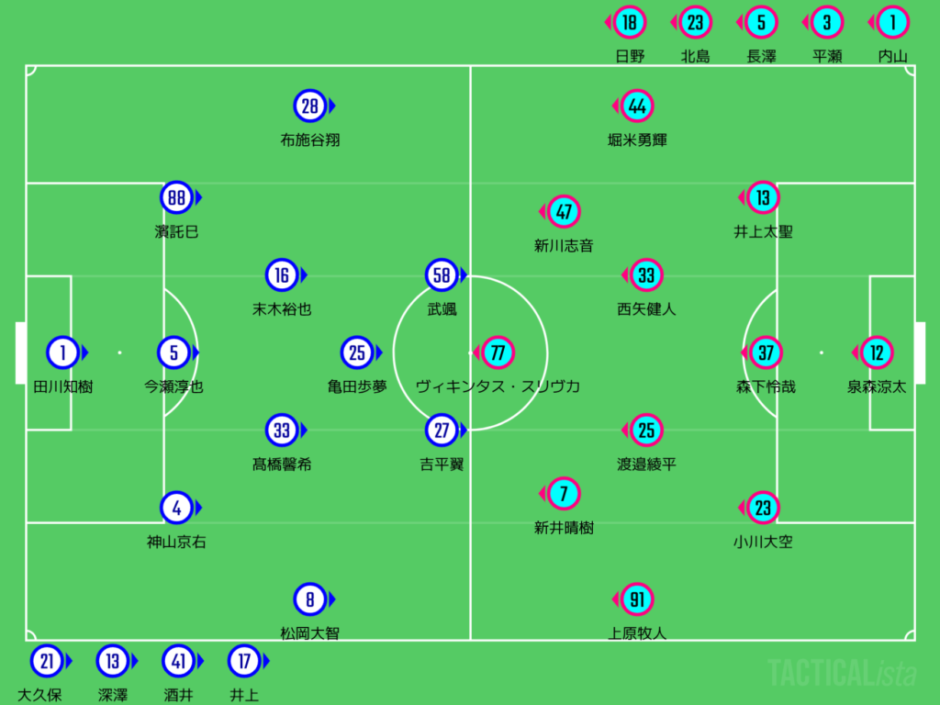Select the number 27 marker for 吉平翼

click(x=442, y=430)
